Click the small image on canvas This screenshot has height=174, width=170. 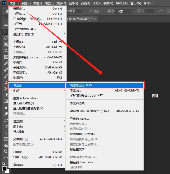pos(155,96)
